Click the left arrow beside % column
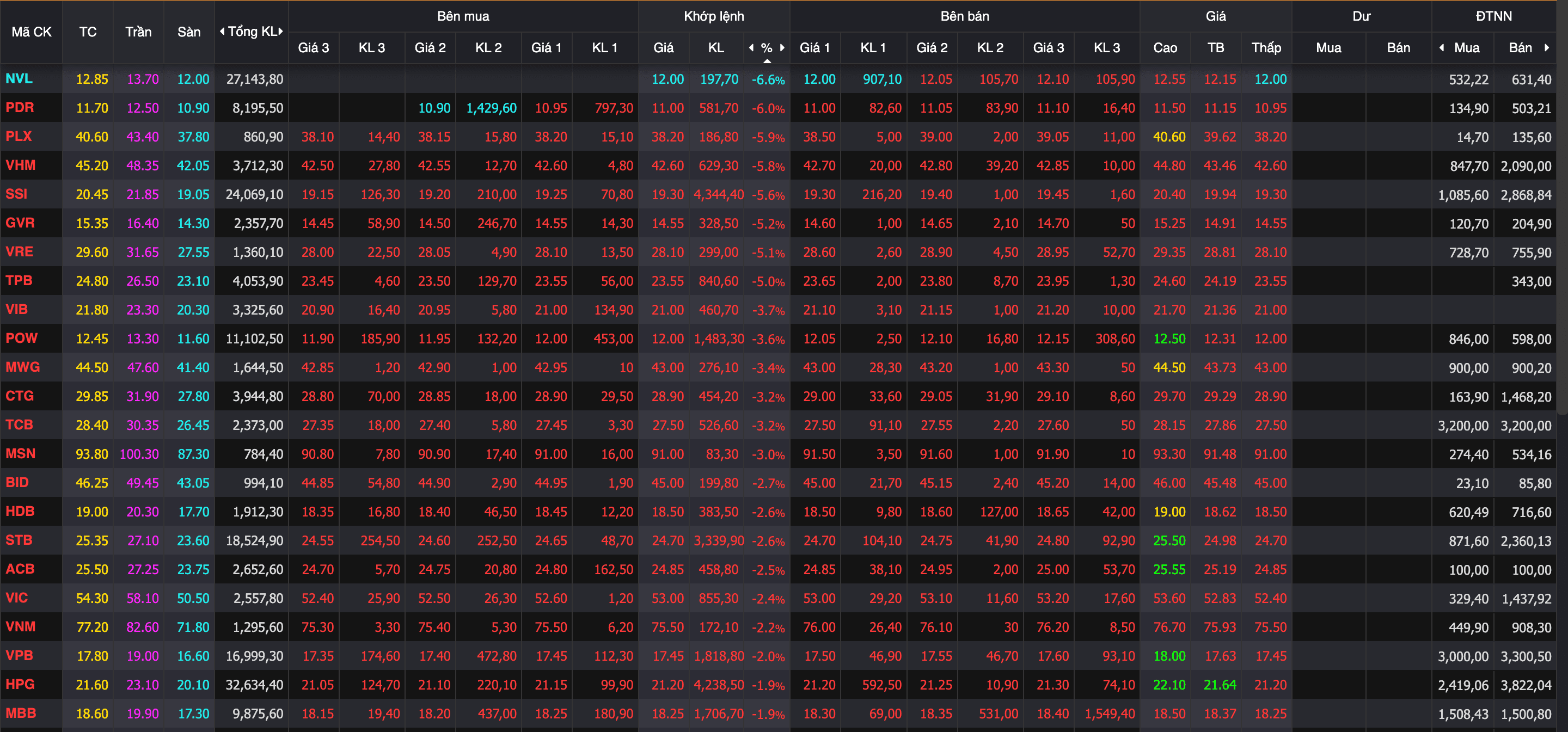The height and width of the screenshot is (732, 1568). [751, 47]
